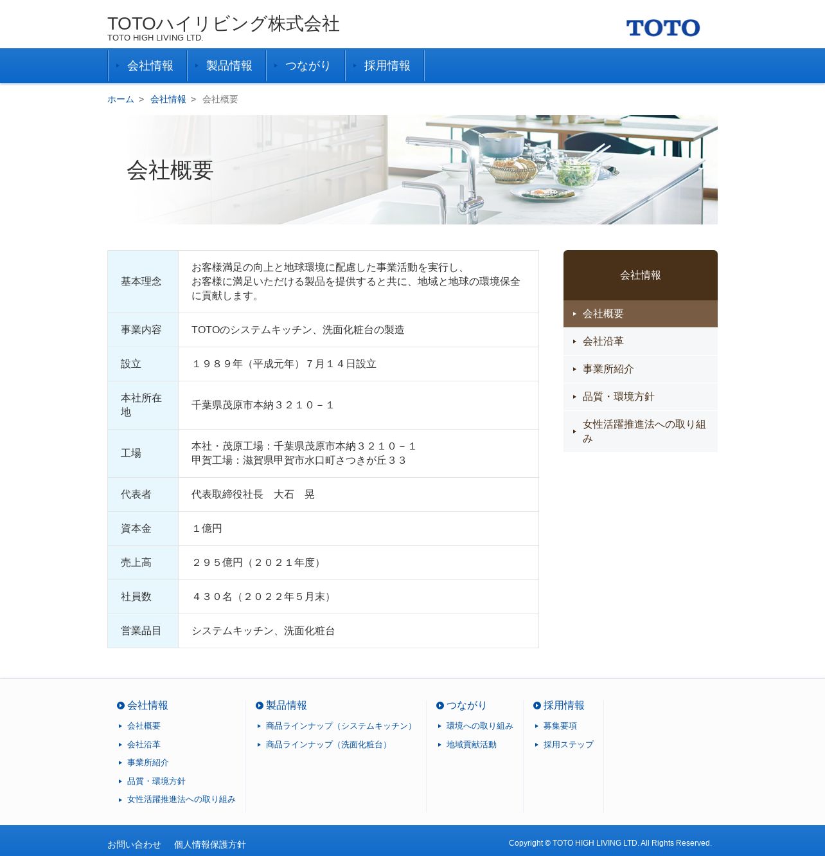Click the value １億円
This screenshot has width=825, height=856.
207,529
